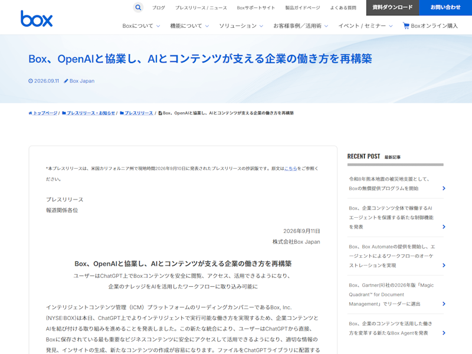Viewport: 472px width, 354px height.
Task: Click the blue page title heading
Action: tap(200, 58)
